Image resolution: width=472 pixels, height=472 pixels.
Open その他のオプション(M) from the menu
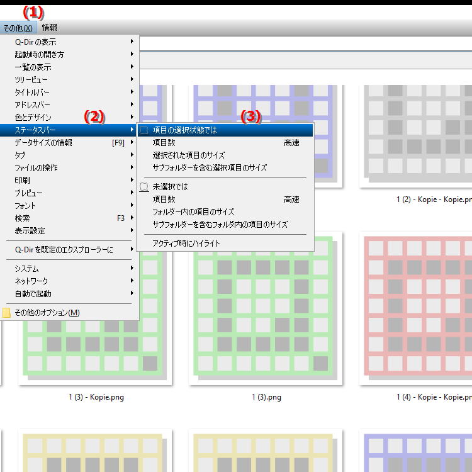(69, 313)
